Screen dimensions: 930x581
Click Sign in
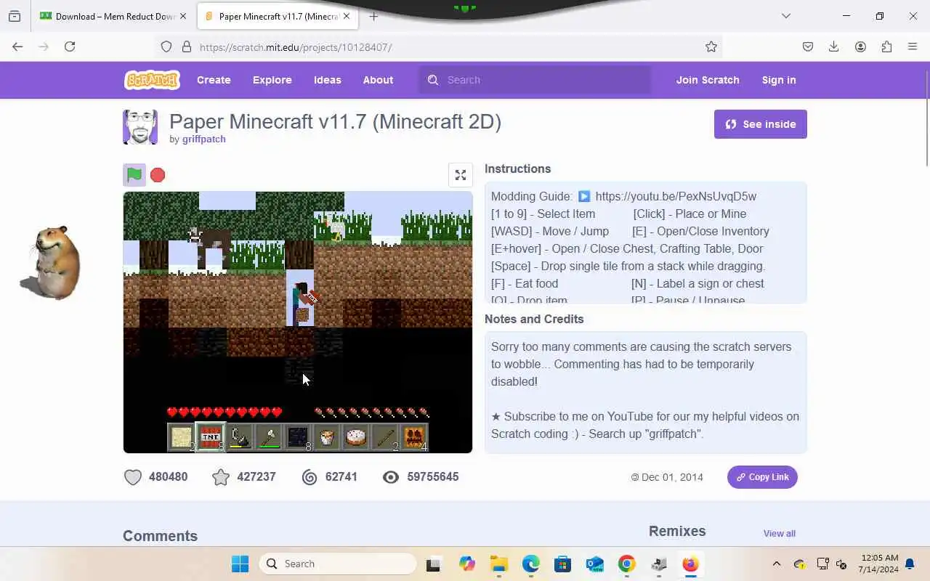pyautogui.click(x=779, y=80)
